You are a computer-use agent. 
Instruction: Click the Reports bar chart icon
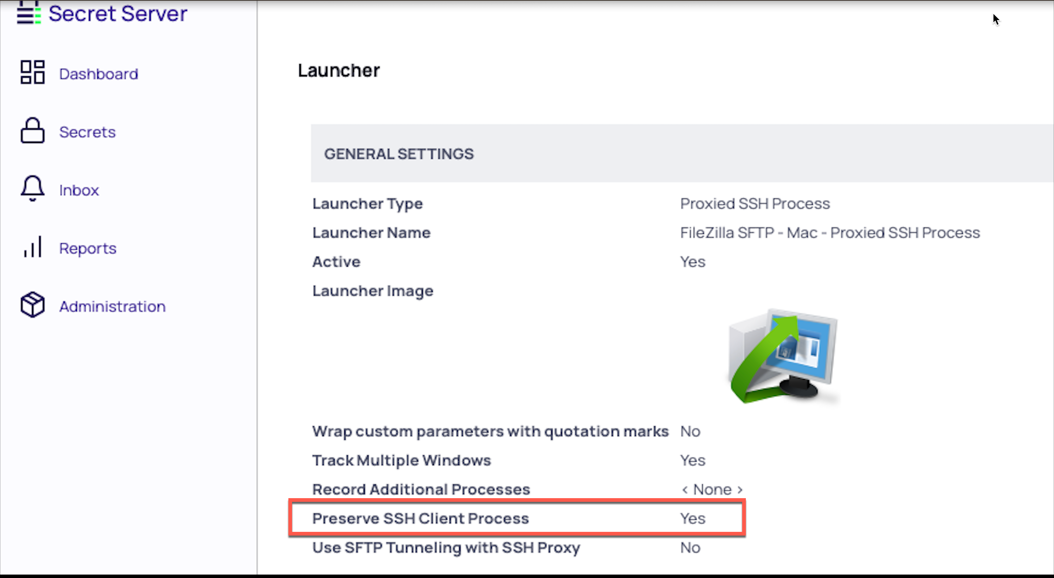point(32,247)
